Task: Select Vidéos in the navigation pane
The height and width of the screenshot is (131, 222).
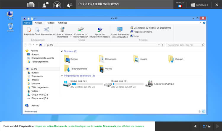Action: [x=35, y=91]
